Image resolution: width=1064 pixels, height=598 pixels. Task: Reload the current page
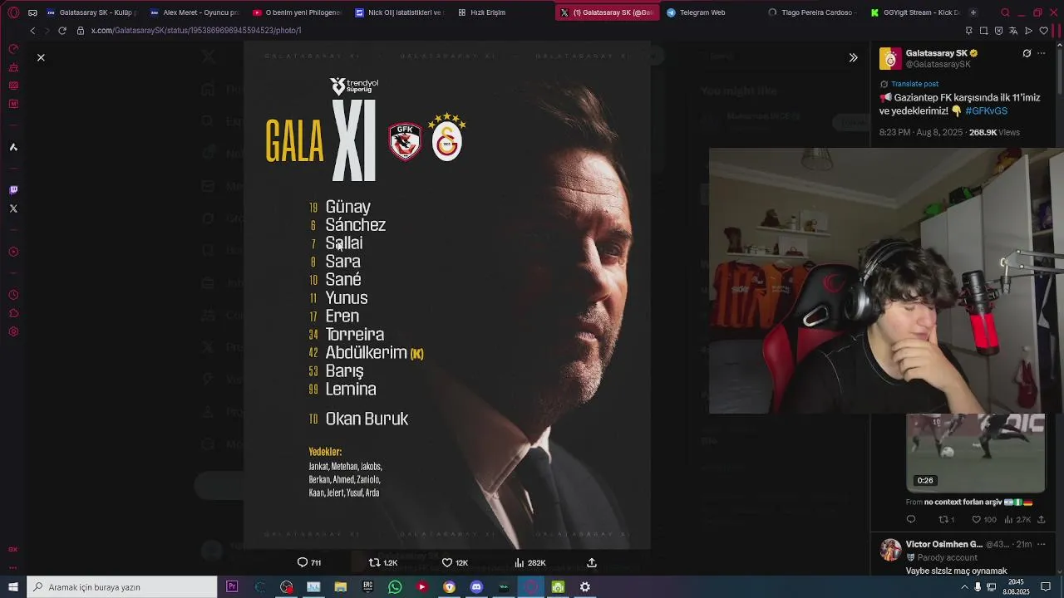tap(62, 31)
